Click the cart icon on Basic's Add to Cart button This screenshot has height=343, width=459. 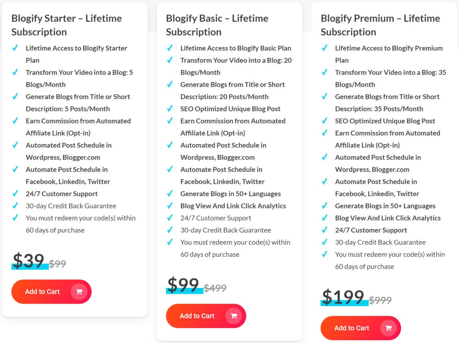(x=233, y=316)
